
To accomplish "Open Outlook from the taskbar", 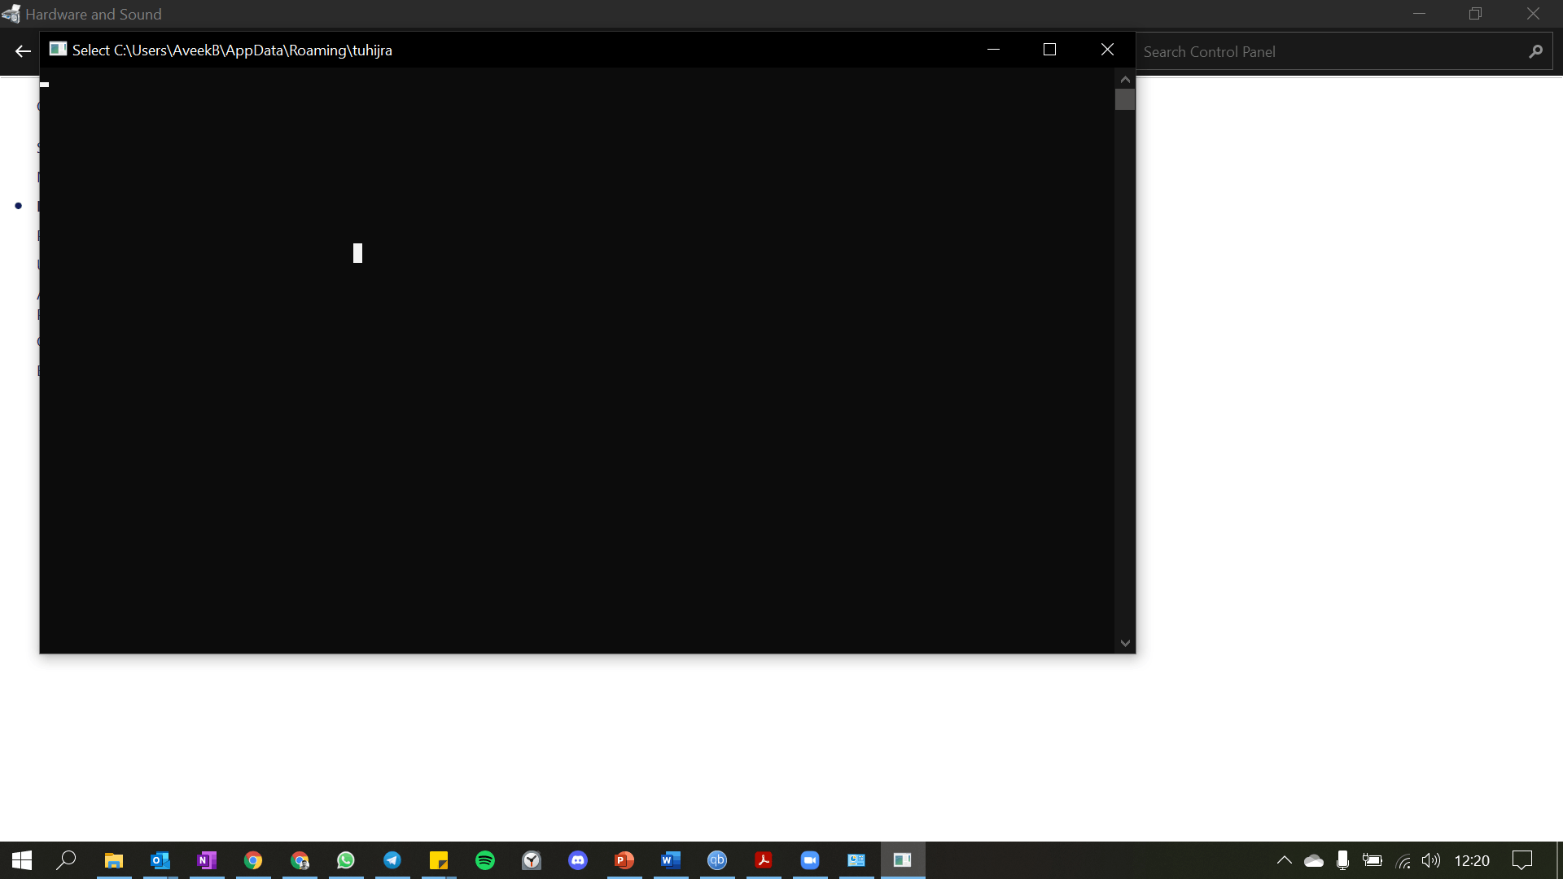I will 160,860.
